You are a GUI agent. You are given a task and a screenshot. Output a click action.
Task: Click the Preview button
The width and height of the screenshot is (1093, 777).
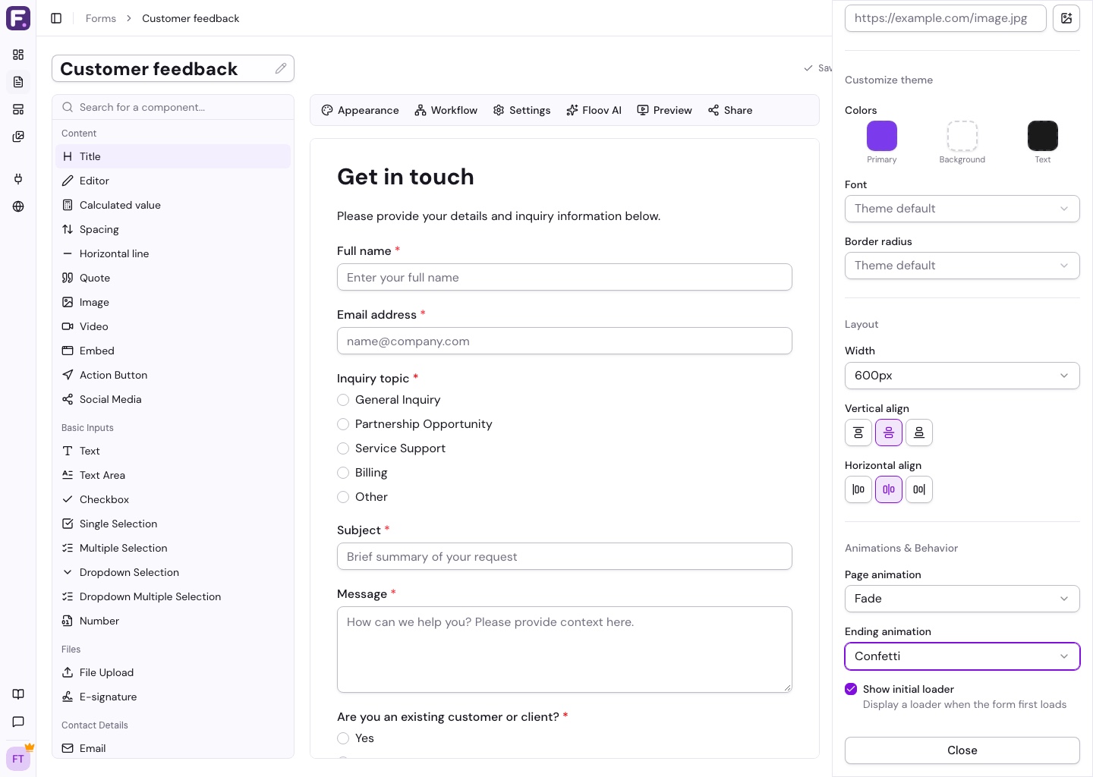coord(664,110)
